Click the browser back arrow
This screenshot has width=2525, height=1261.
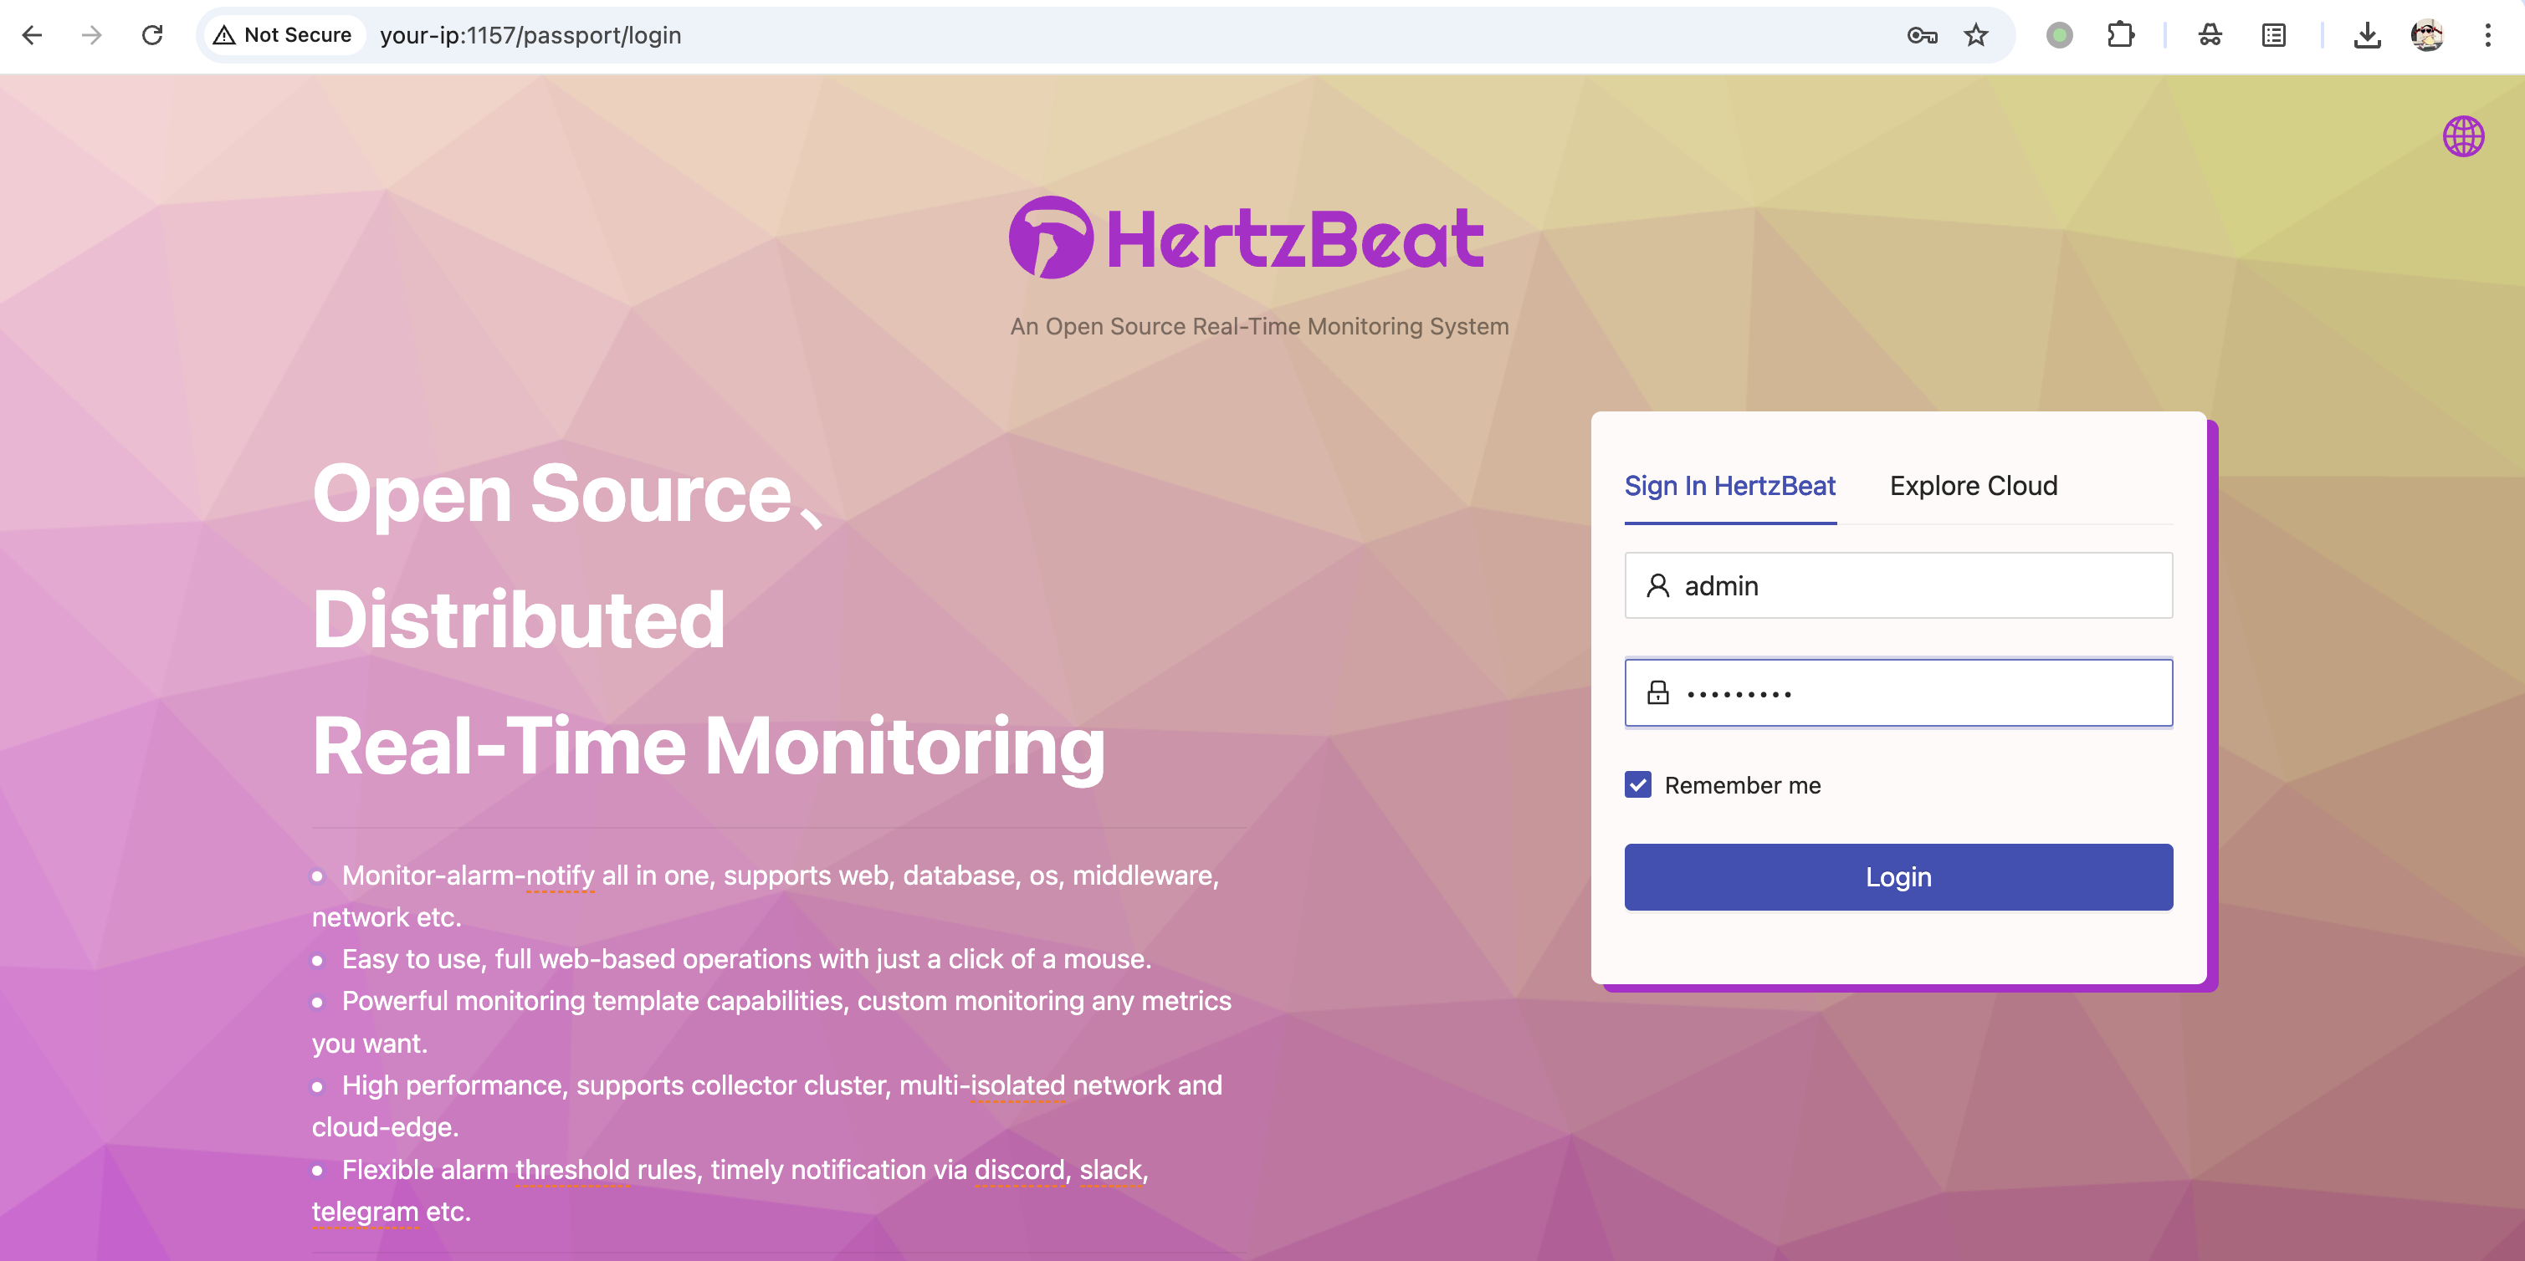click(x=33, y=35)
